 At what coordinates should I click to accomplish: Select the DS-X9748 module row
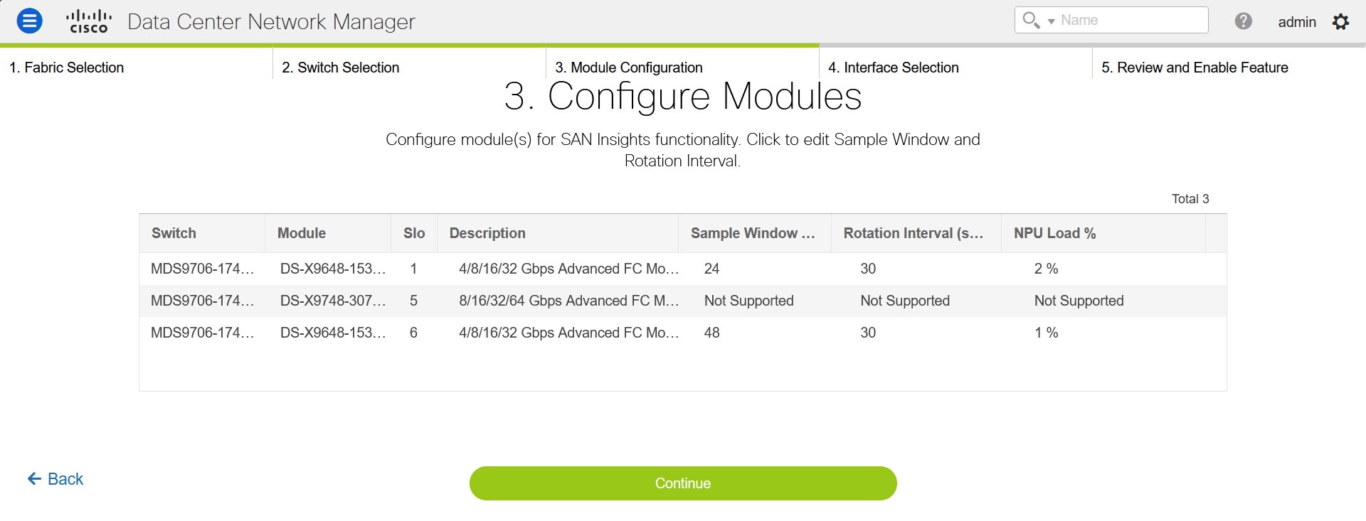(x=682, y=301)
